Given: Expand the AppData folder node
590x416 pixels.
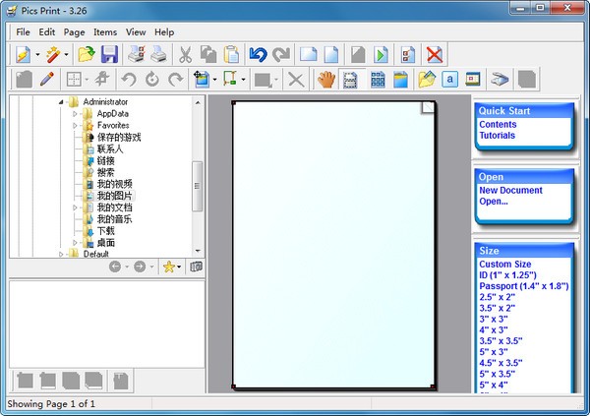Looking at the screenshot, I should click(x=75, y=114).
